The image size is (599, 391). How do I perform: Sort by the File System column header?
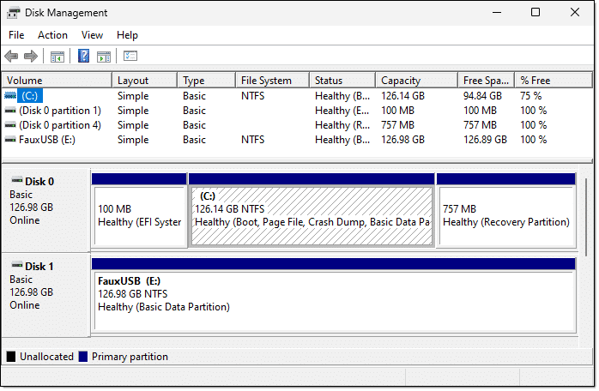pos(273,81)
